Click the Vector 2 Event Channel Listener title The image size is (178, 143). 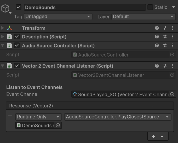[x=67, y=66]
